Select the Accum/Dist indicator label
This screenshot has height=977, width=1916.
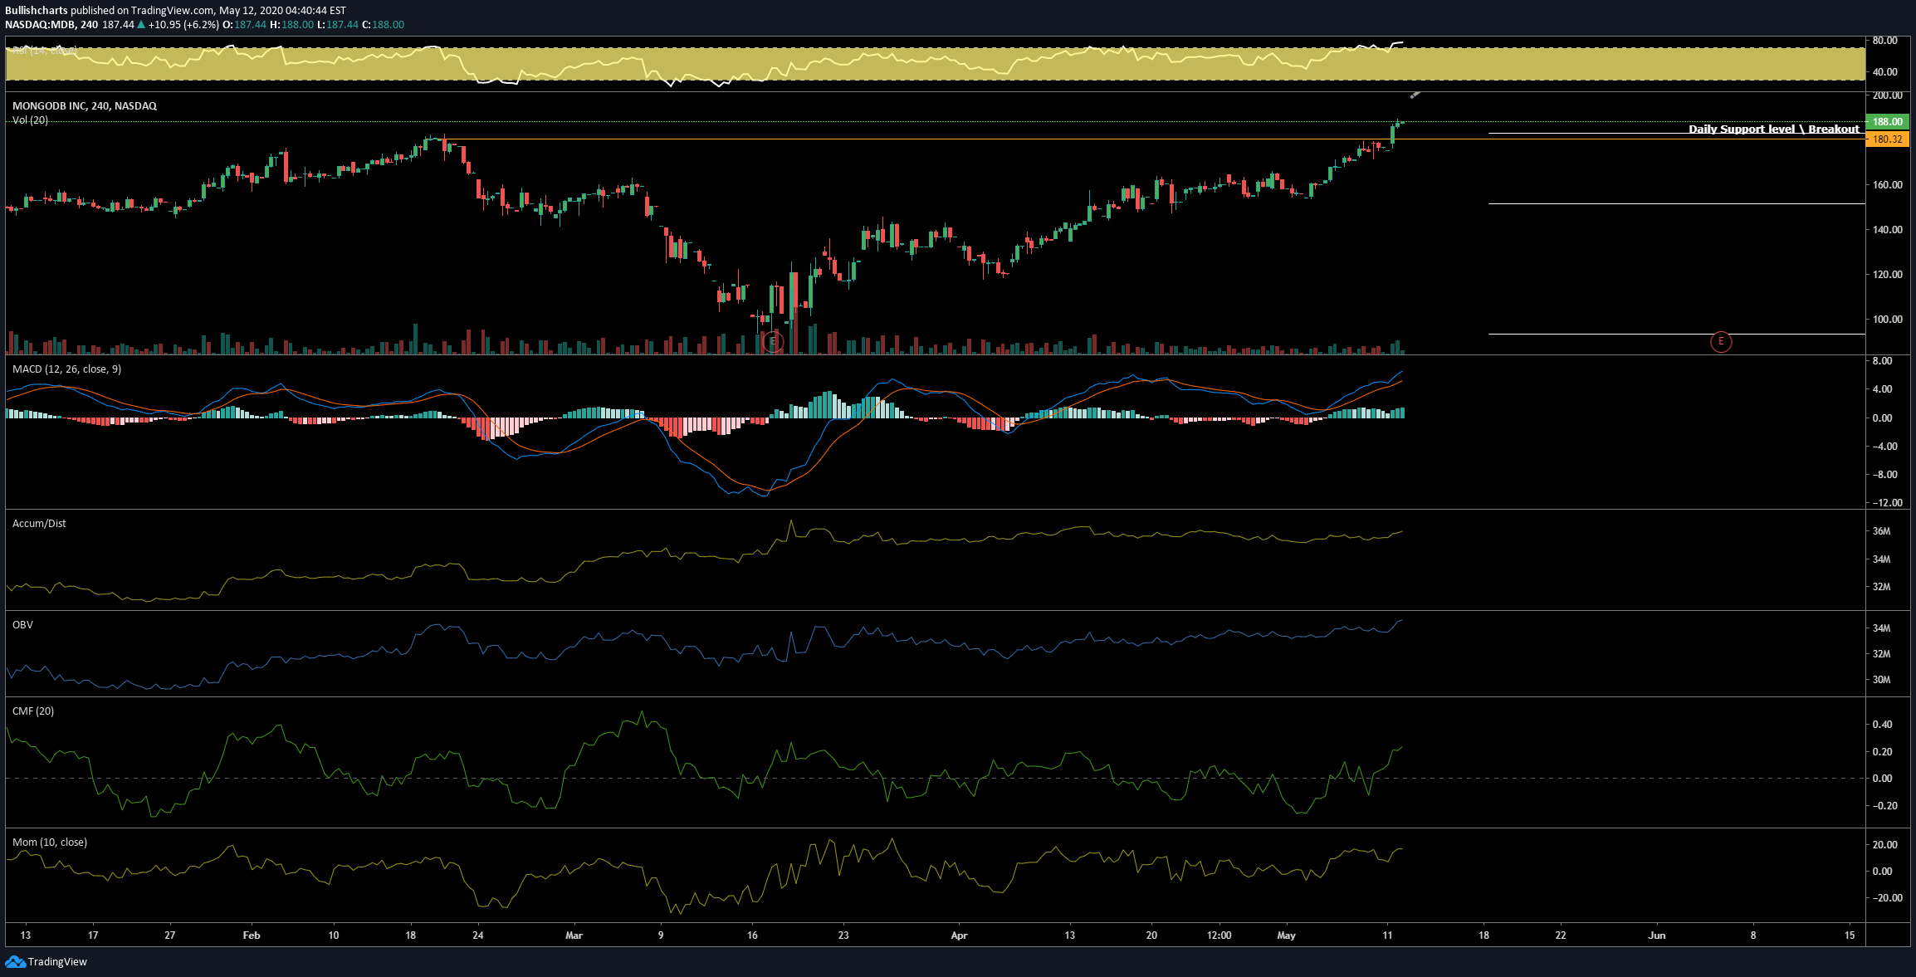tap(39, 524)
